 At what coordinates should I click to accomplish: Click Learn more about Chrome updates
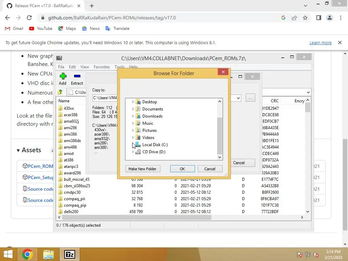(320, 42)
